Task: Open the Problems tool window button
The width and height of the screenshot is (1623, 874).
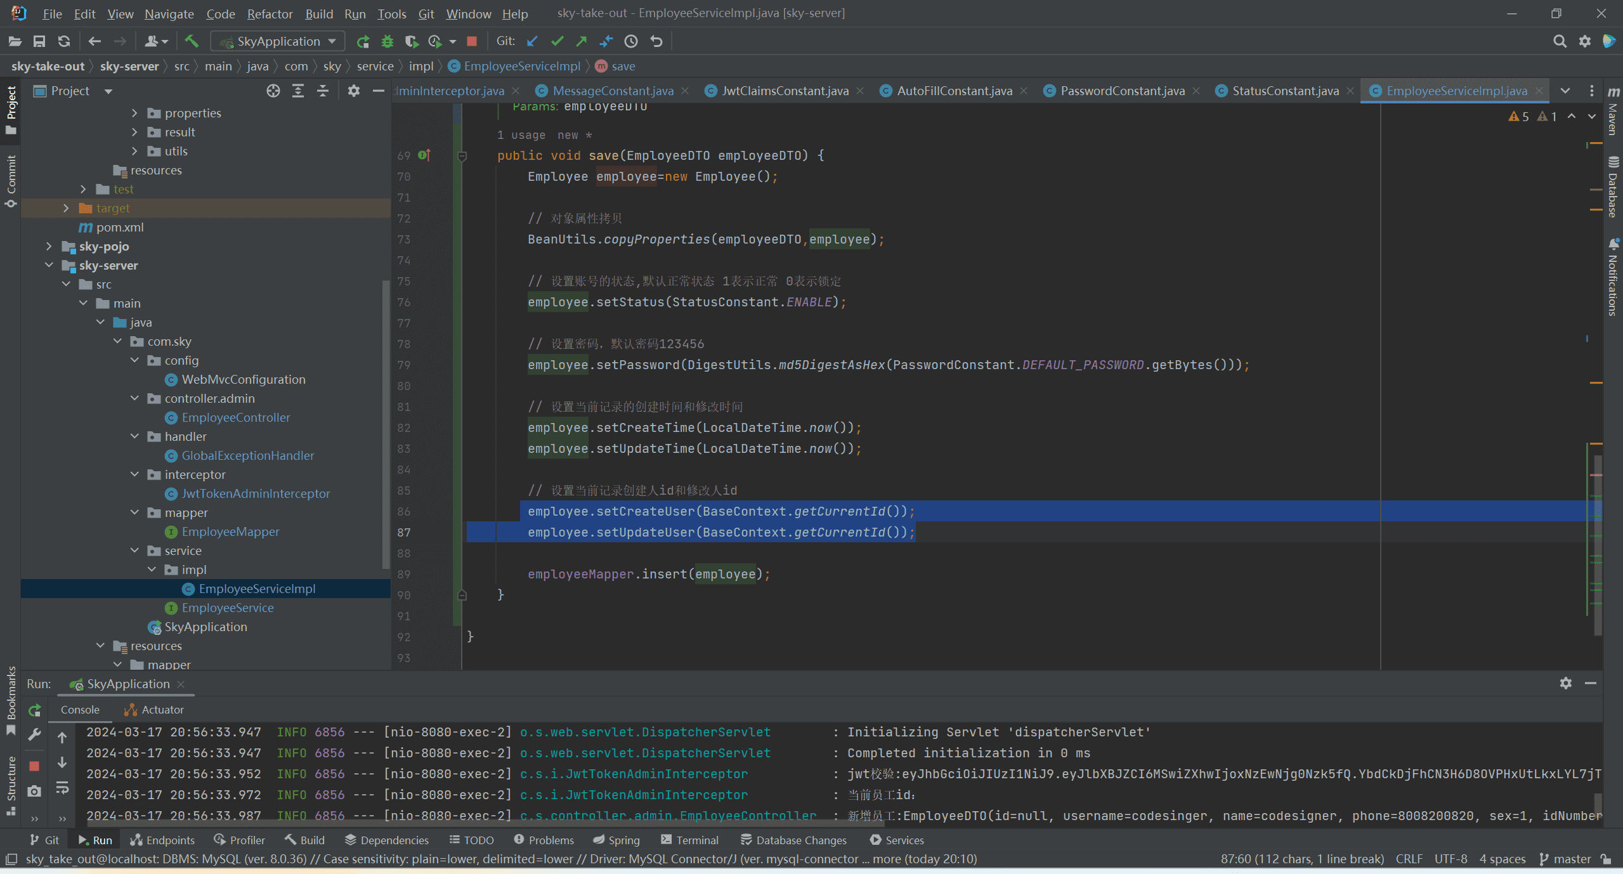Action: click(544, 840)
